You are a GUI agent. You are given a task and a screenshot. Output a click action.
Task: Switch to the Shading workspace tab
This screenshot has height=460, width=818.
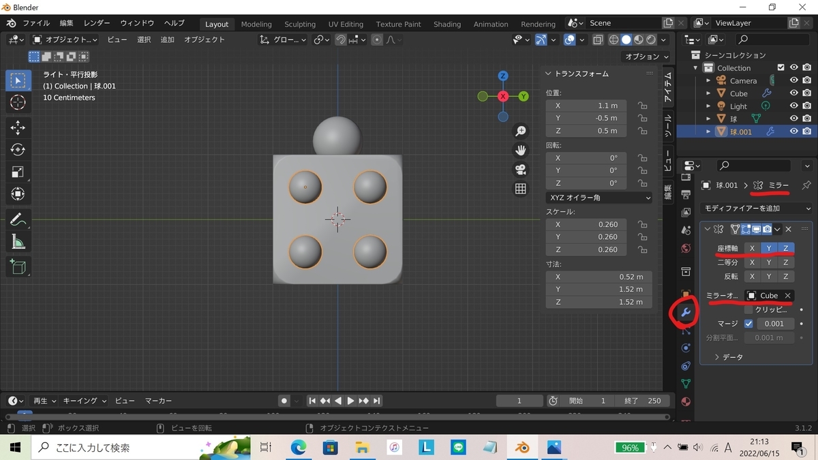447,24
